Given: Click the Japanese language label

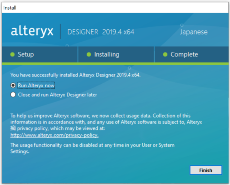Looking at the screenshot, I should click(x=194, y=32).
